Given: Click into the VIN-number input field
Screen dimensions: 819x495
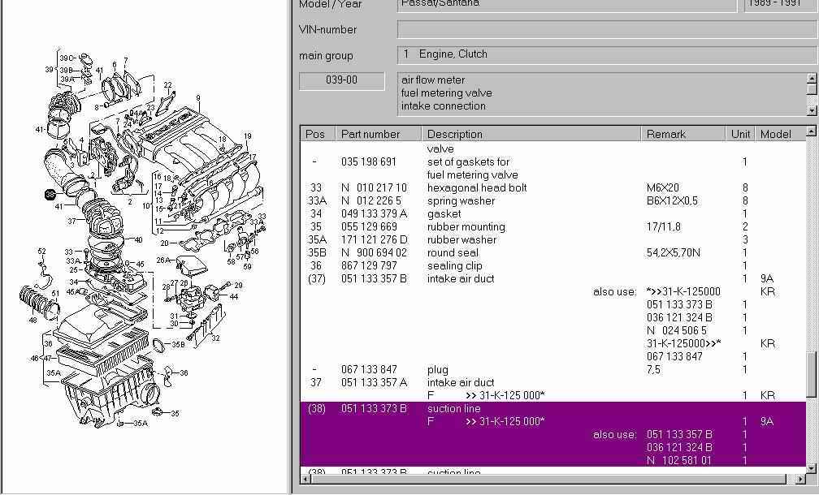Looking at the screenshot, I should (606, 29).
